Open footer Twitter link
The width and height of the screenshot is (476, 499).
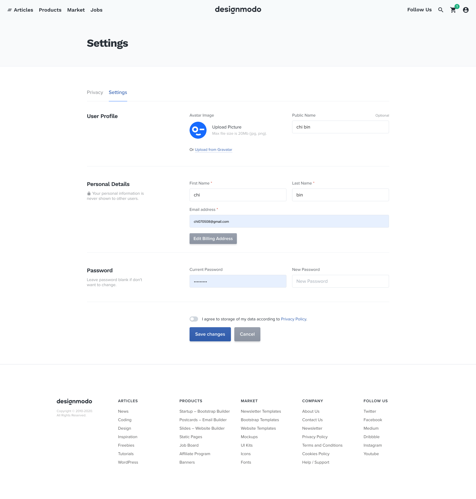point(370,411)
